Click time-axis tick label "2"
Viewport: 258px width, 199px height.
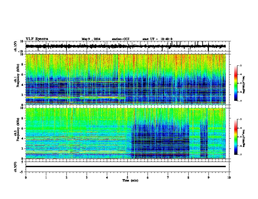coord(66,178)
